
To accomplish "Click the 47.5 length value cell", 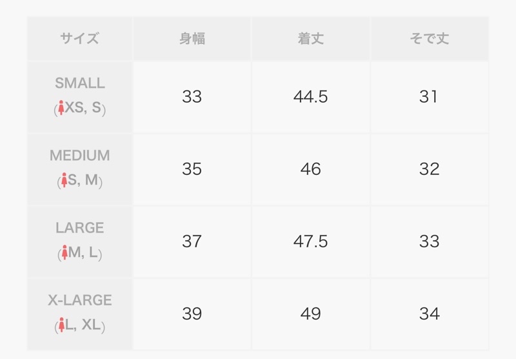I will point(311,241).
